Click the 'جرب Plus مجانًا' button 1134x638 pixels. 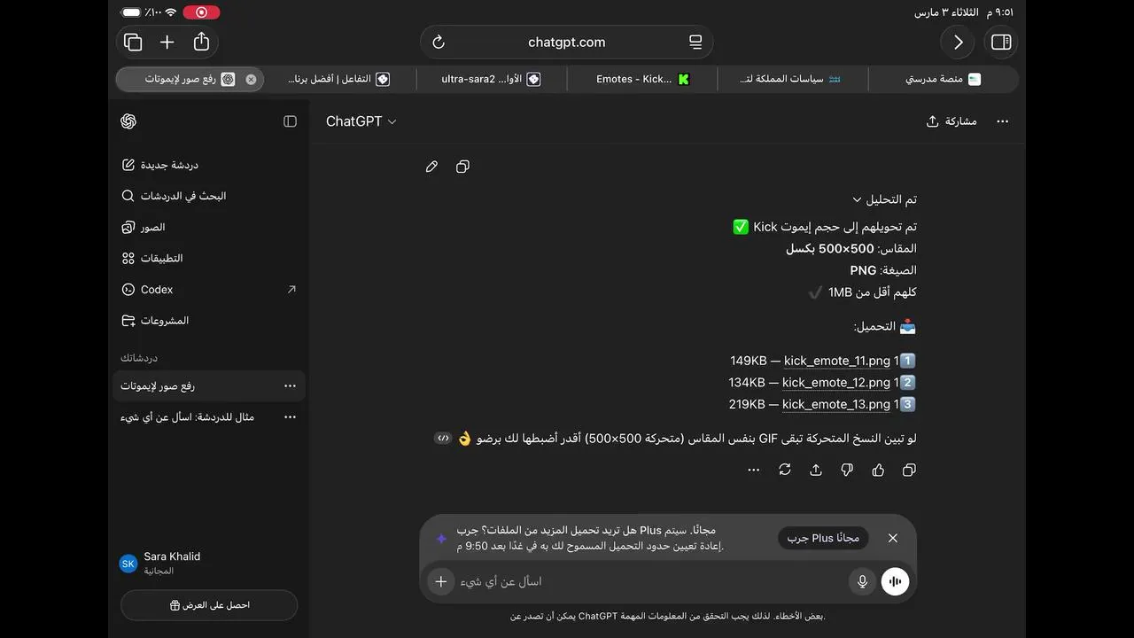[823, 538]
